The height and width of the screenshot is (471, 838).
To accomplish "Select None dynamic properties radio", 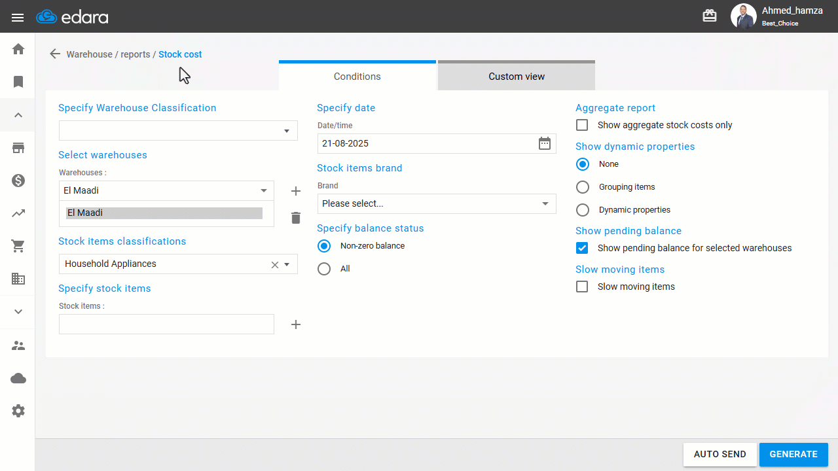I will [x=583, y=164].
